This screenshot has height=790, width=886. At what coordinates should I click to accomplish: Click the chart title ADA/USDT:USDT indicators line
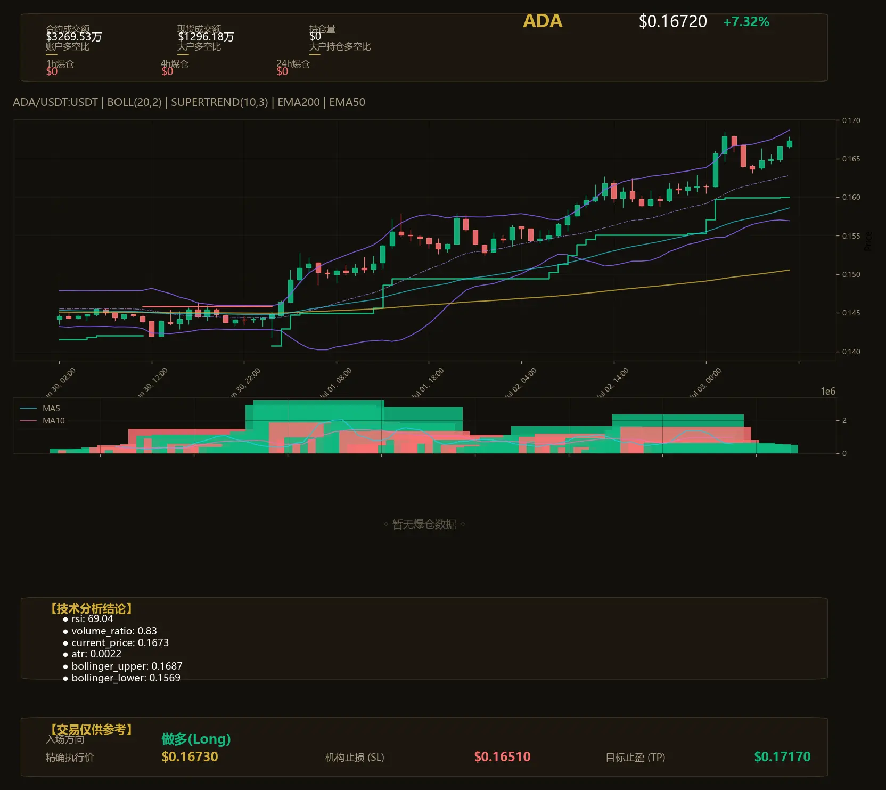[x=189, y=102]
